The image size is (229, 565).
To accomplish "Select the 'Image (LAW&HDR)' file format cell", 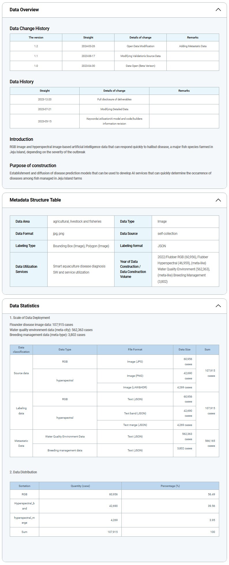I will click(x=135, y=387).
